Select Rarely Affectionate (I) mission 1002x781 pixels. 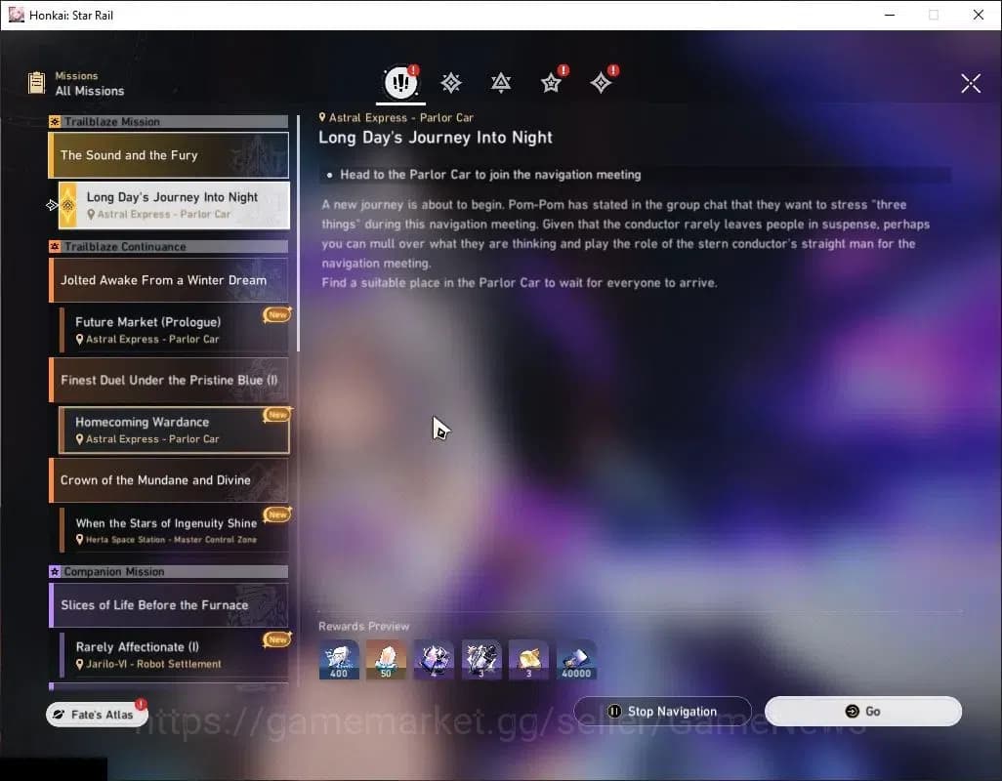174,654
